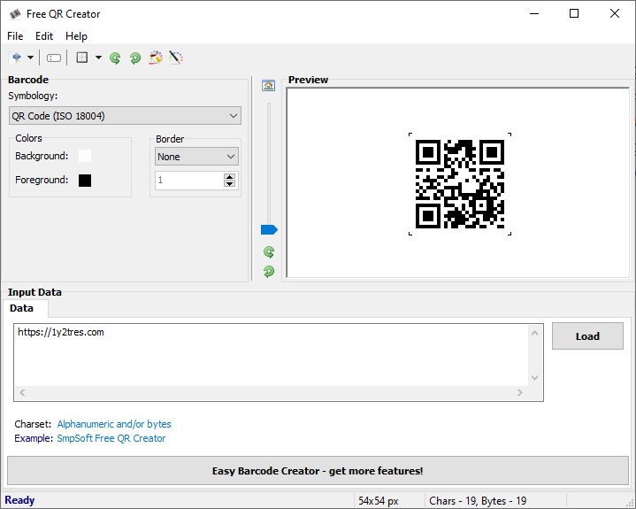Click the blue arrow export icon in toolbar

(16, 58)
